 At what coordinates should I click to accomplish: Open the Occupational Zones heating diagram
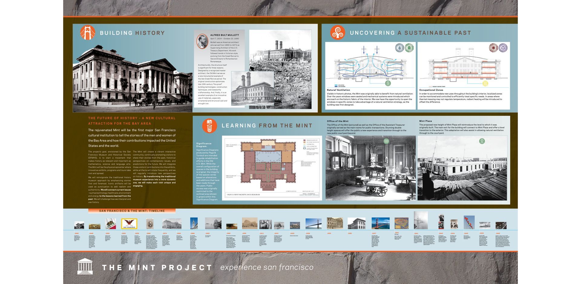pyautogui.click(x=464, y=65)
